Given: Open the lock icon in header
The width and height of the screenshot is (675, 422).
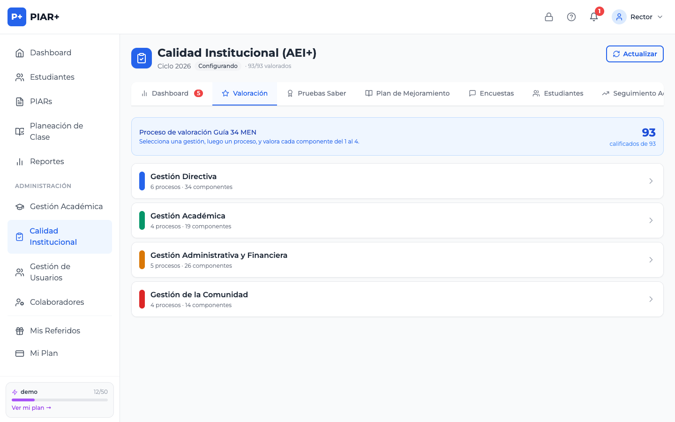Looking at the screenshot, I should 549,17.
